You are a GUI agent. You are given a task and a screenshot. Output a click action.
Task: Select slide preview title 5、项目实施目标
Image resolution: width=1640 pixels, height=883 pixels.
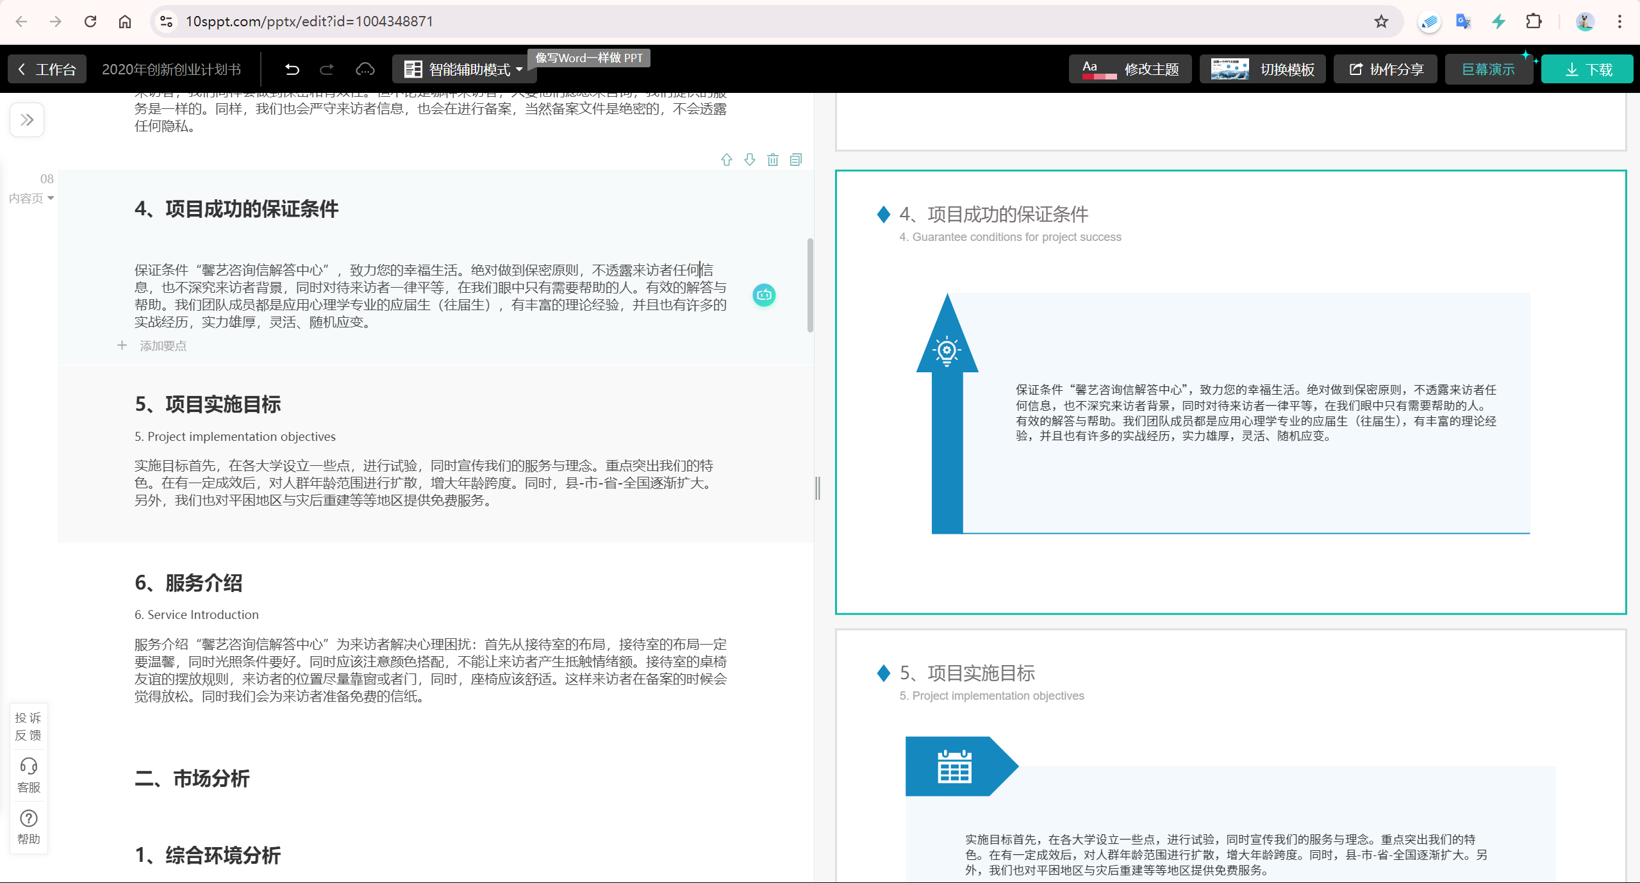[x=967, y=673]
